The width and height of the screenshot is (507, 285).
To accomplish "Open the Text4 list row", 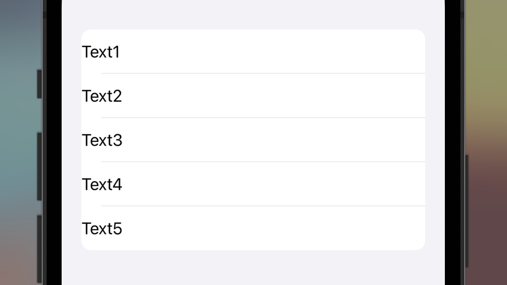I will [x=253, y=184].
